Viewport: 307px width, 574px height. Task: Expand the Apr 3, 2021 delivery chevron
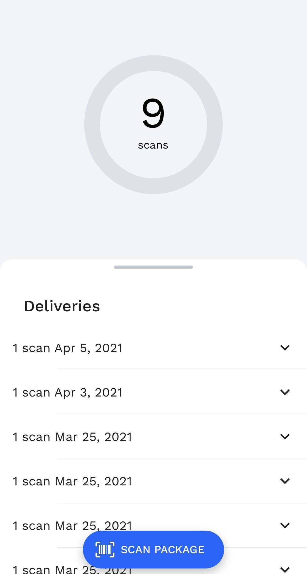point(285,392)
